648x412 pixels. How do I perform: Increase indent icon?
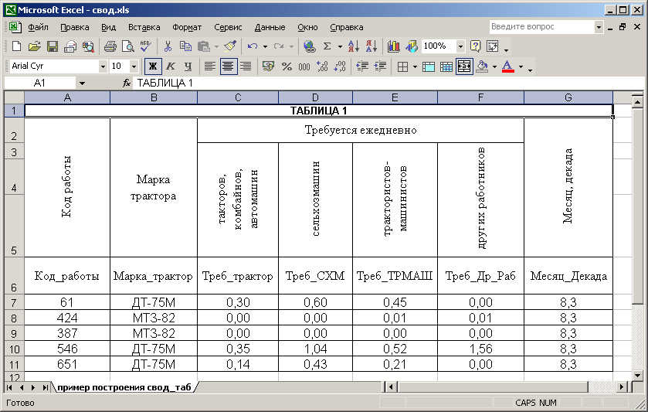click(x=380, y=66)
